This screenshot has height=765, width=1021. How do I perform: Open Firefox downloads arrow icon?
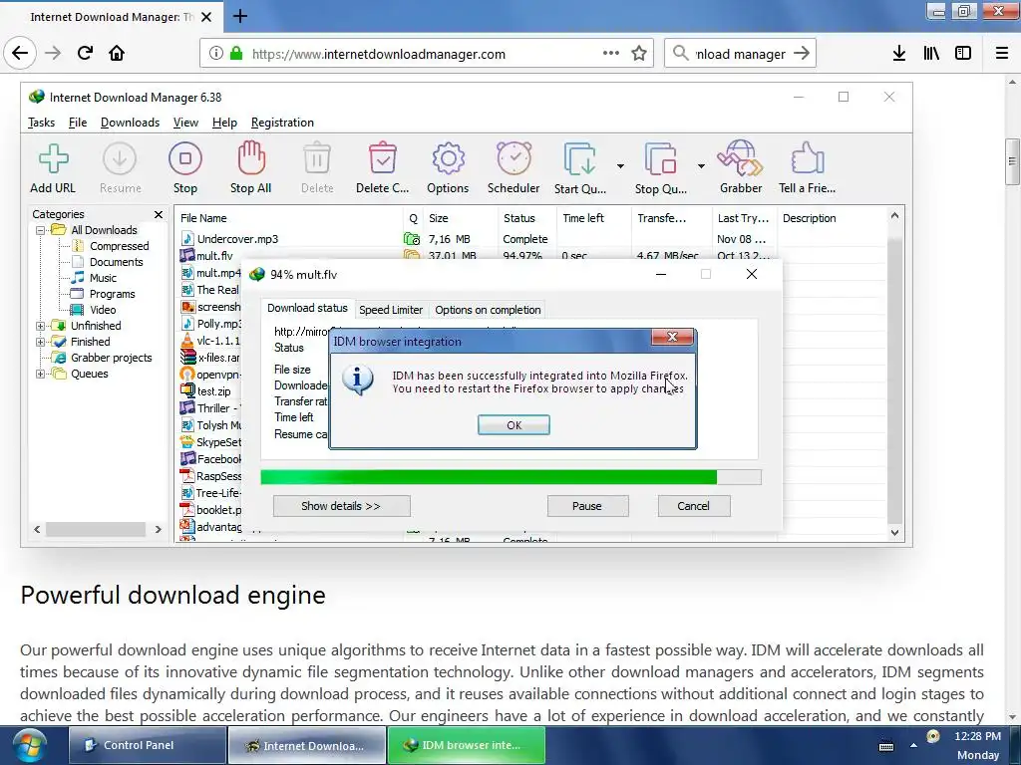tap(899, 54)
